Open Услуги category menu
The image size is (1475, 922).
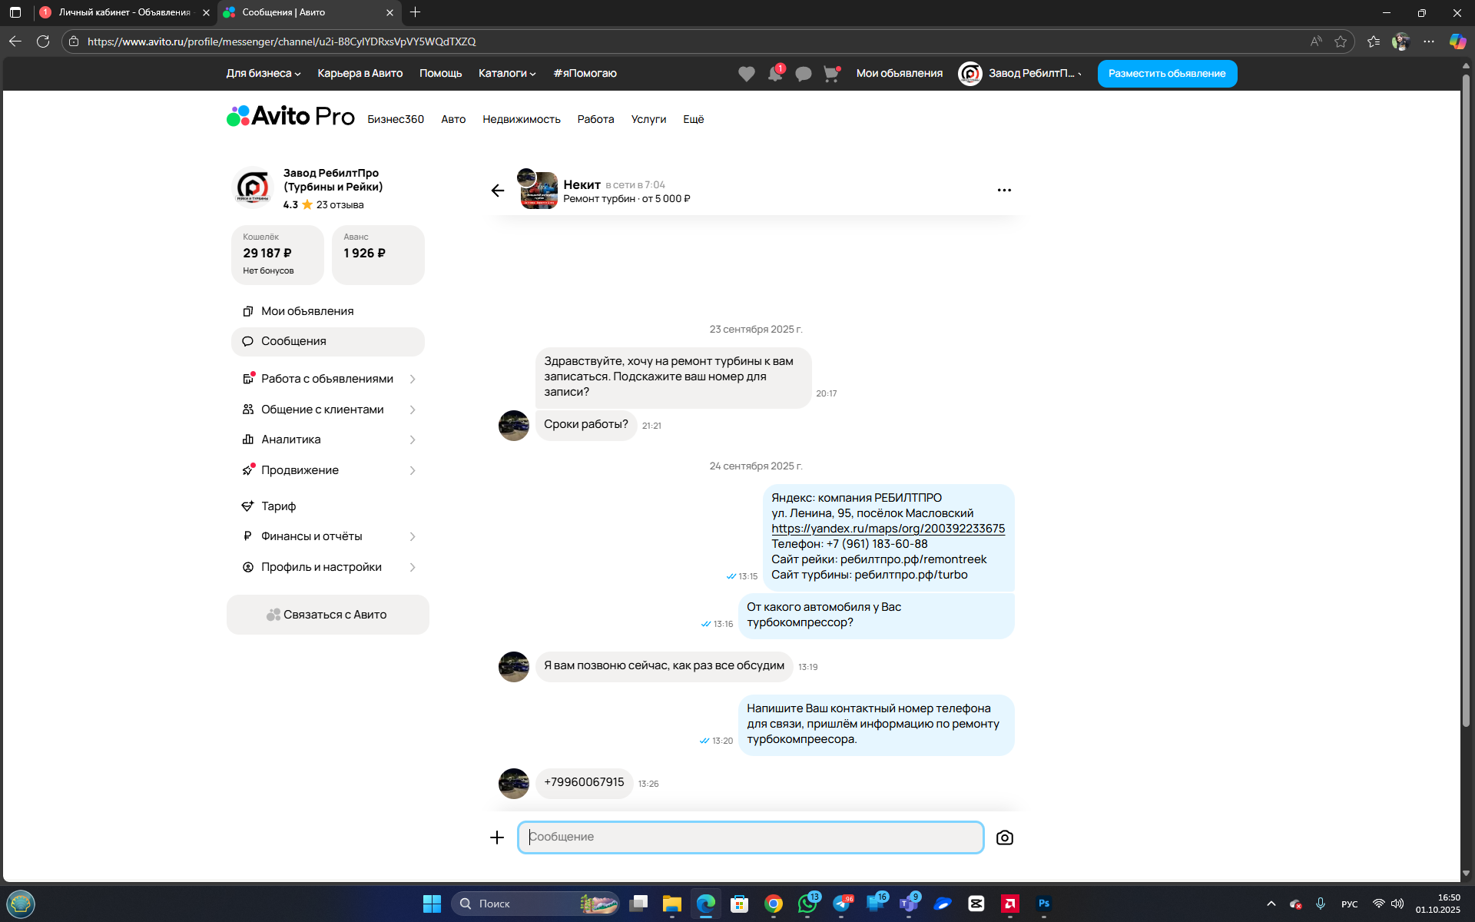pos(648,119)
